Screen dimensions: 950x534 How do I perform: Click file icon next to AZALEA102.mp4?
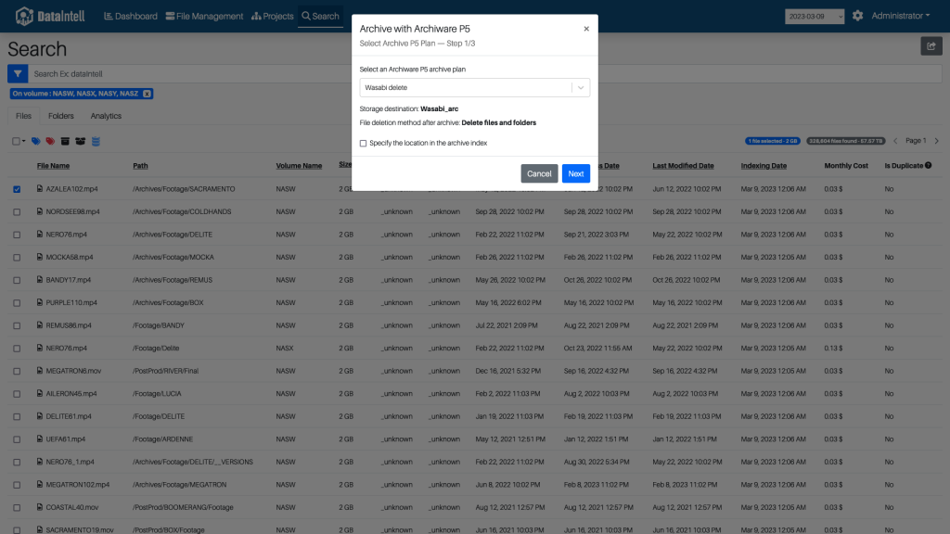pyautogui.click(x=39, y=189)
